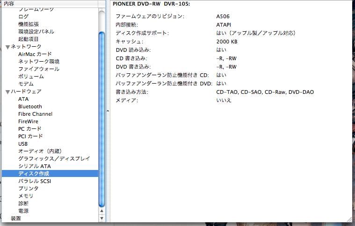Select メモリ entry
This screenshot has width=355, height=226.
[26, 196]
